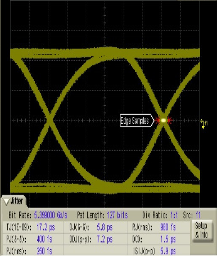Open the Jitter tab
Screen dimensions: 217x256
pos(14,201)
